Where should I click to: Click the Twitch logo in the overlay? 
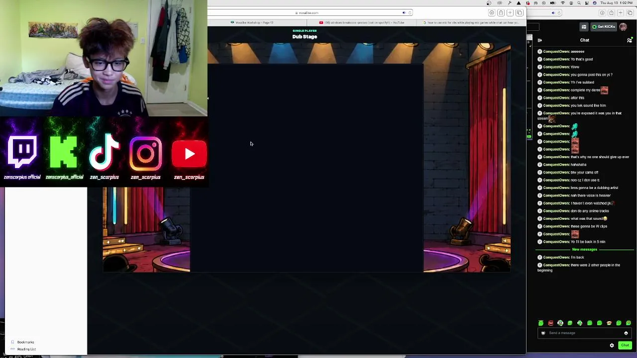point(22,152)
